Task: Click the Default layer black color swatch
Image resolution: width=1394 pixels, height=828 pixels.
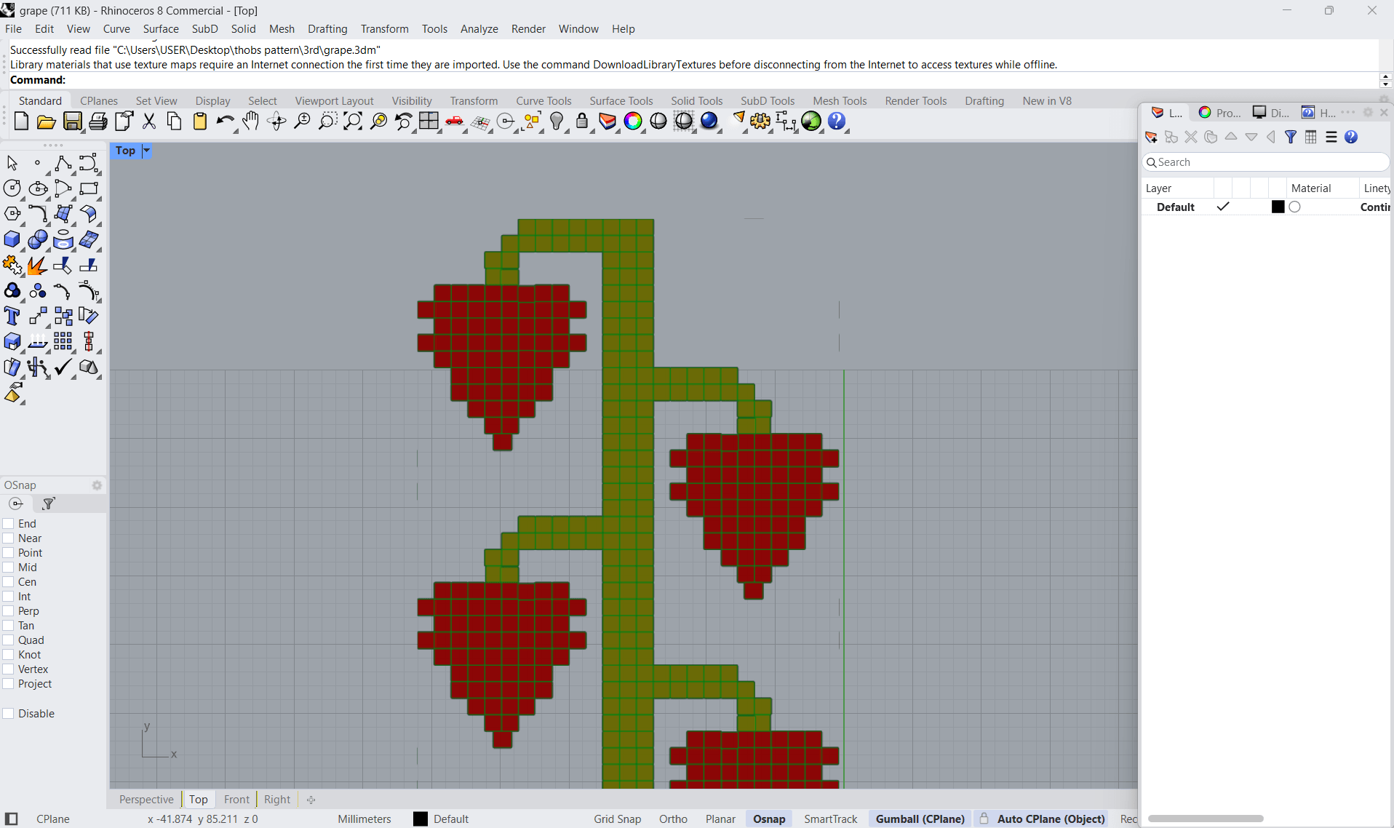Action: 1278,207
